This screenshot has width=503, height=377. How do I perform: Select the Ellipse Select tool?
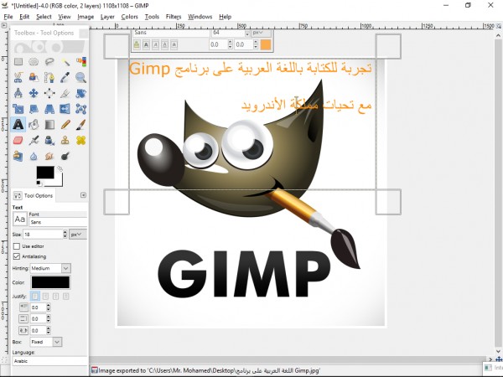[34, 61]
